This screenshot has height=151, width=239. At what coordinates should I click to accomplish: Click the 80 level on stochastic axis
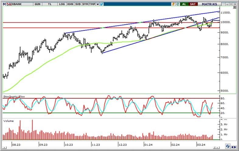click(x=223, y=98)
